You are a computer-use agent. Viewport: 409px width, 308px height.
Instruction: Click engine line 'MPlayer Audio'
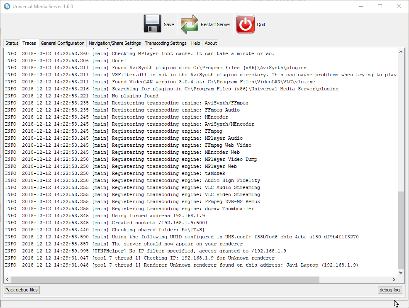(124, 138)
